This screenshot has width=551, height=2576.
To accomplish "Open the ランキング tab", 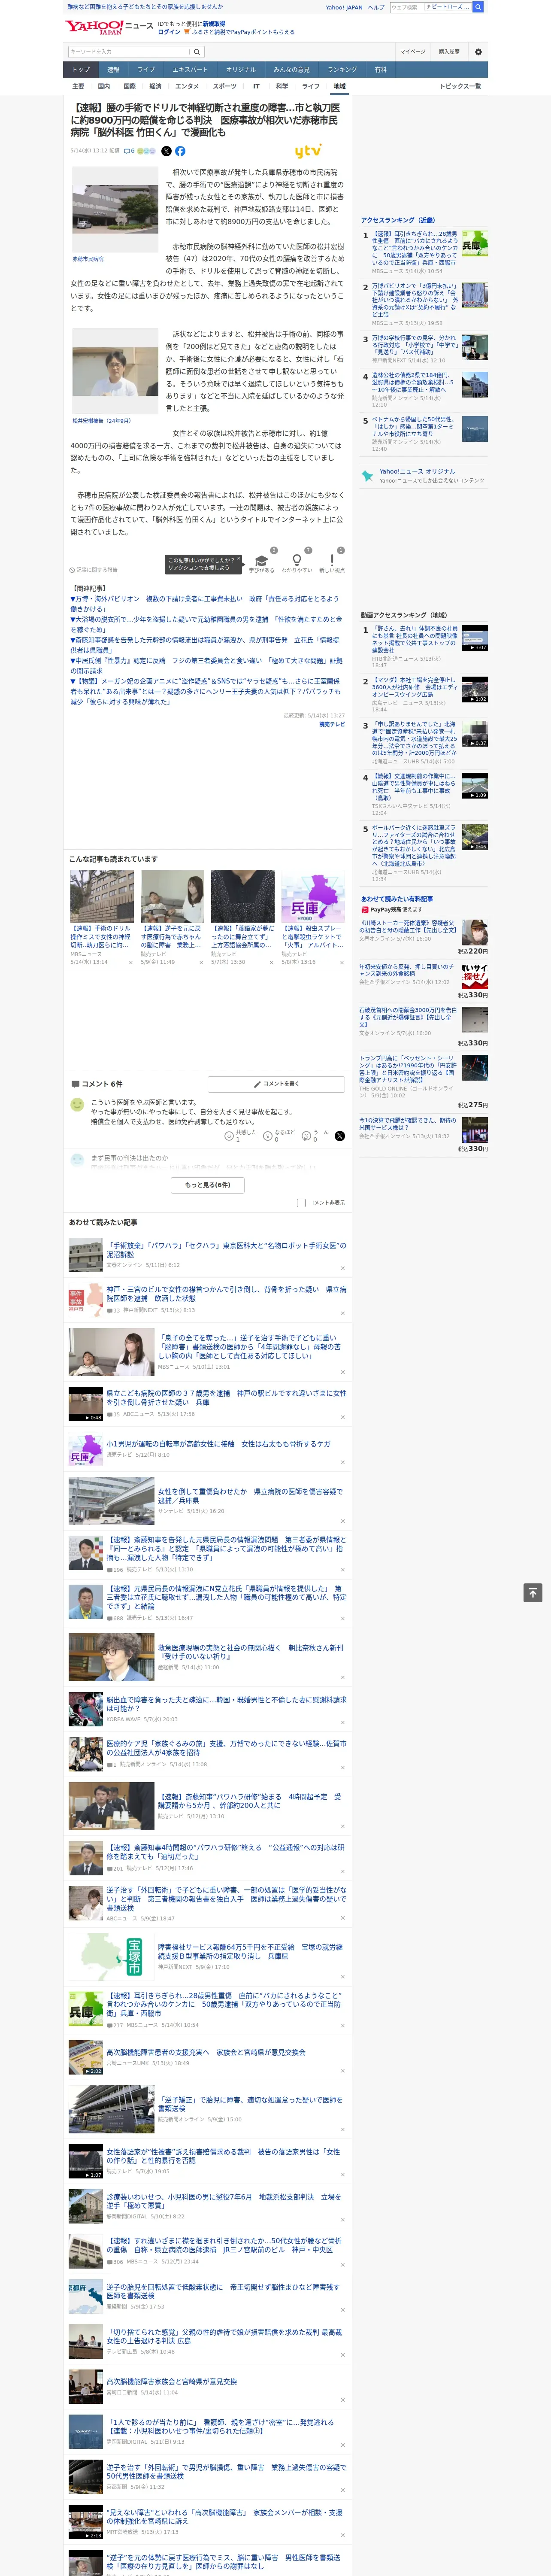I will point(342,70).
